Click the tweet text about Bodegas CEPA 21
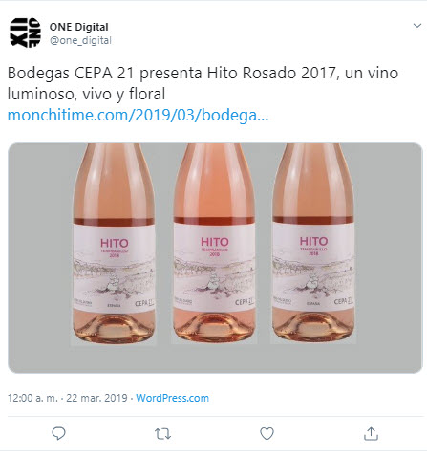This screenshot has width=427, height=457. 203,83
